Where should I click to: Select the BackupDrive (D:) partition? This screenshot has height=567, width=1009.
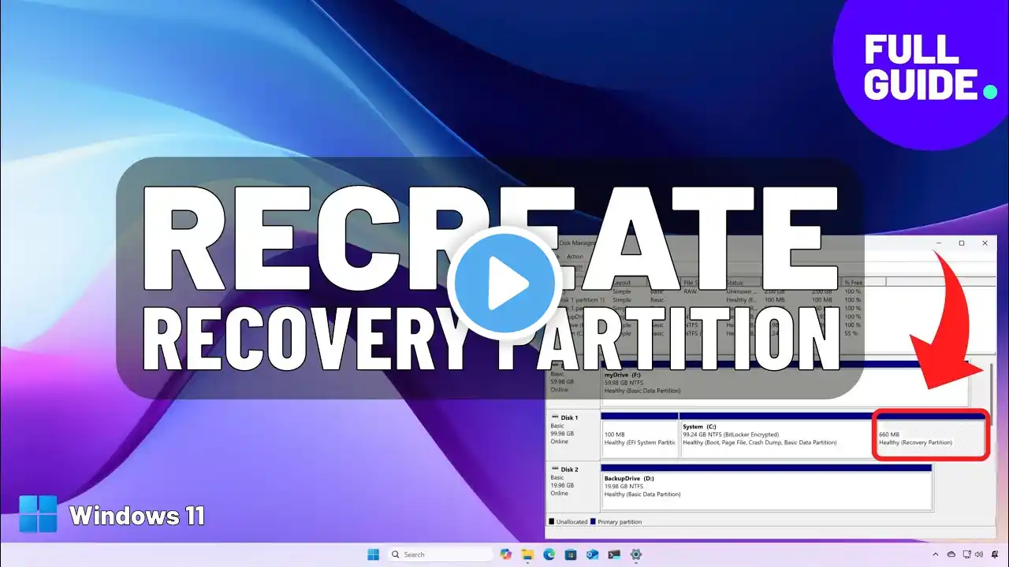[x=766, y=487]
